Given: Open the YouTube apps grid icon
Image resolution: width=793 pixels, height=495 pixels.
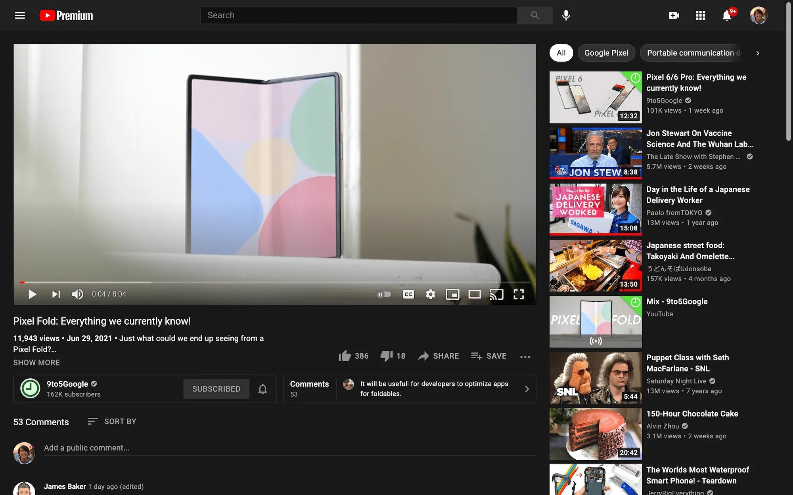Looking at the screenshot, I should coord(700,15).
